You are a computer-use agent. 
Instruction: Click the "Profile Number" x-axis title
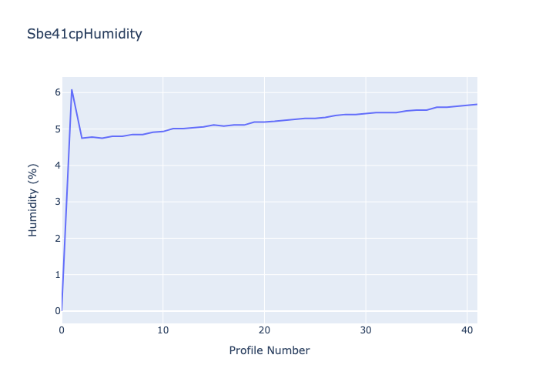point(269,351)
